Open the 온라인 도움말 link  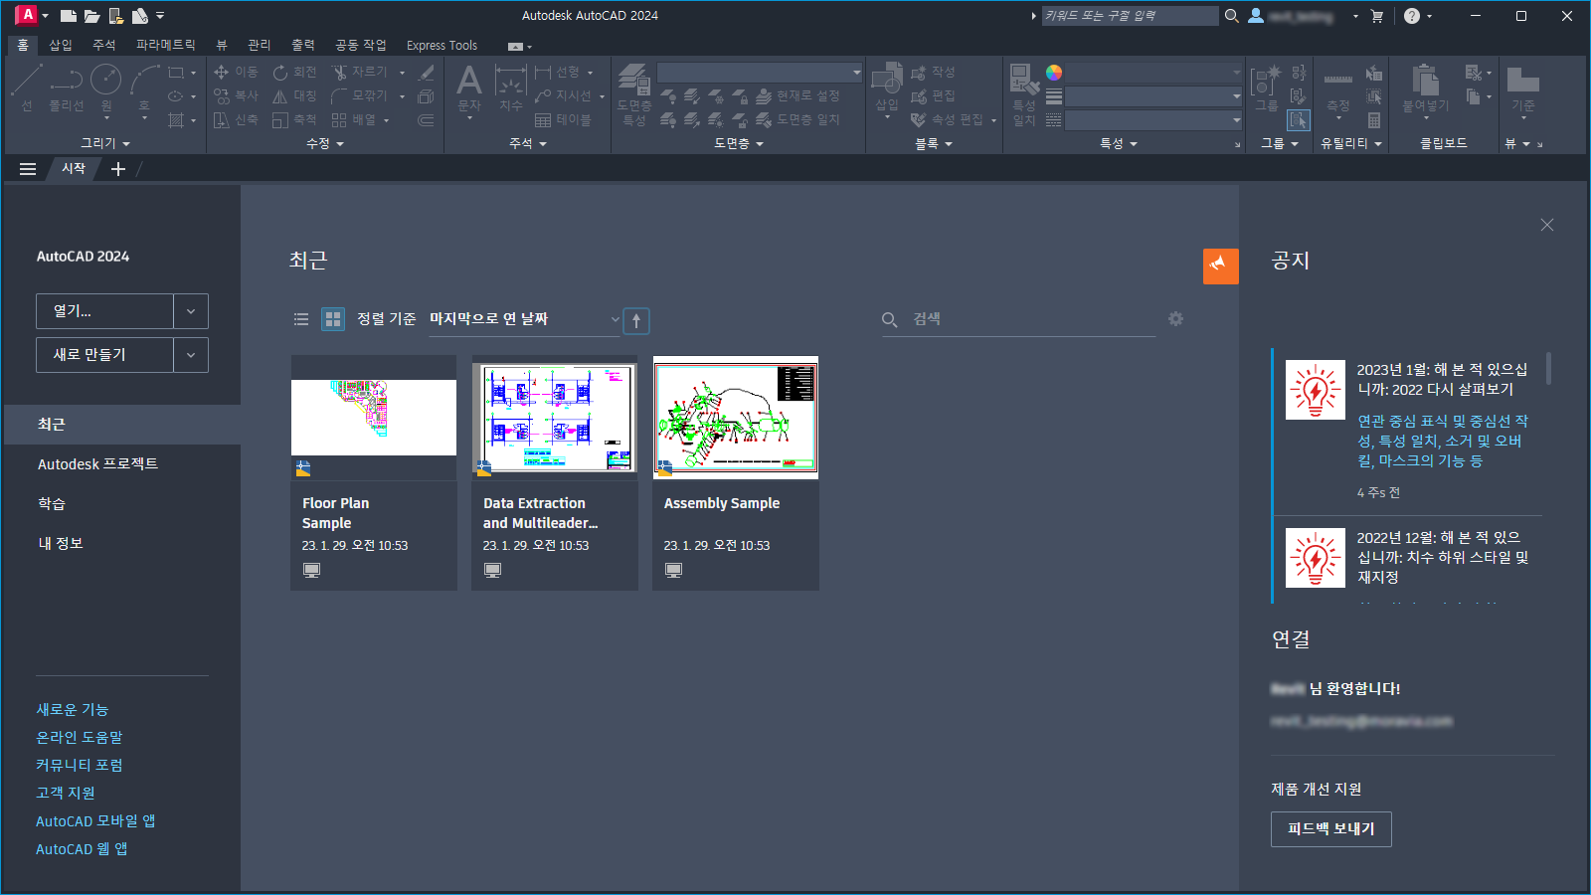[80, 737]
